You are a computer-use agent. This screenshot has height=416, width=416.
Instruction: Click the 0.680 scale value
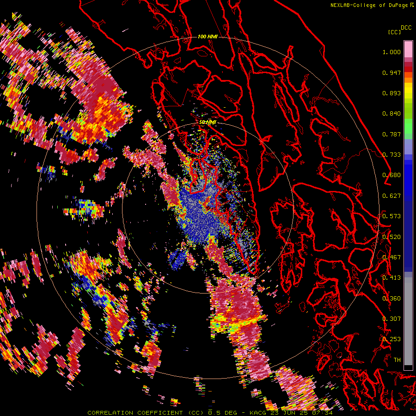pyautogui.click(x=392, y=175)
